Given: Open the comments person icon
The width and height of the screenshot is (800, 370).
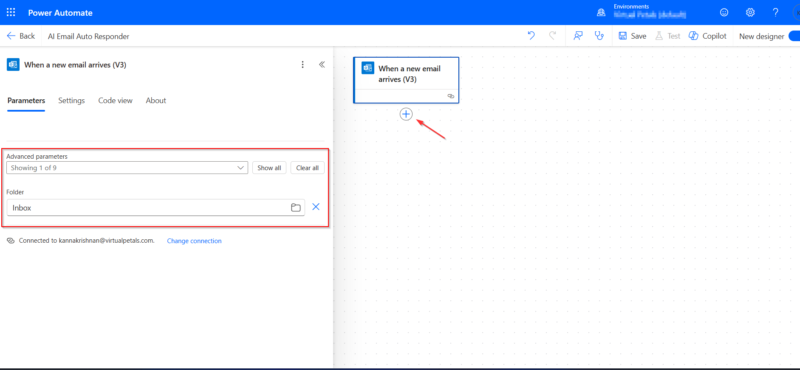Looking at the screenshot, I should [x=578, y=36].
